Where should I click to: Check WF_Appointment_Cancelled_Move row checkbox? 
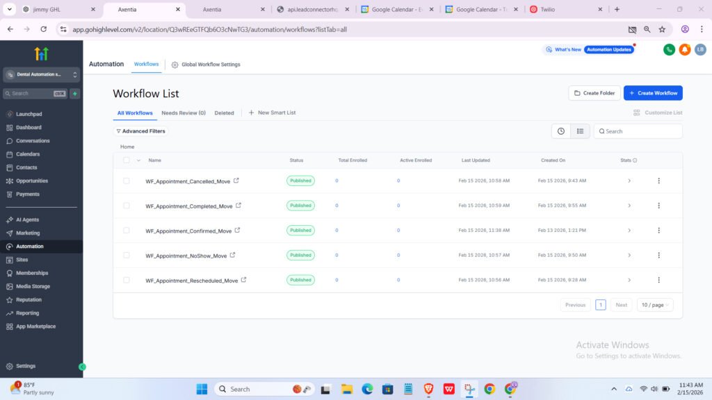127,181
